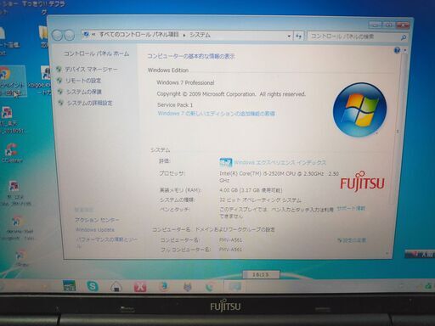Screen dimensions: 435x326
Task: Click the Windows 7 Professional text
Action: point(185,82)
